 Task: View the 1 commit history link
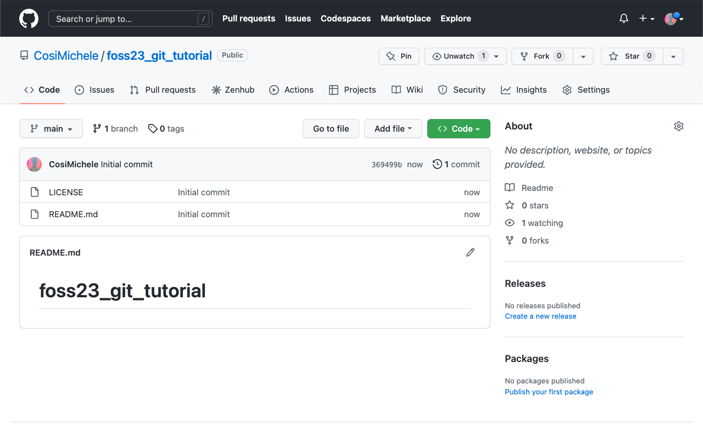(x=456, y=165)
